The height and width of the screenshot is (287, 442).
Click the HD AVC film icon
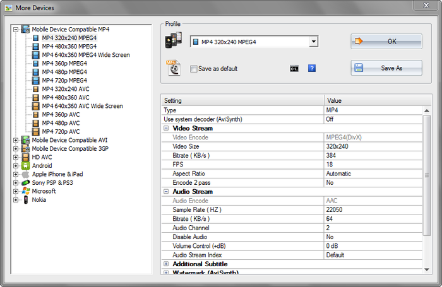point(25,157)
